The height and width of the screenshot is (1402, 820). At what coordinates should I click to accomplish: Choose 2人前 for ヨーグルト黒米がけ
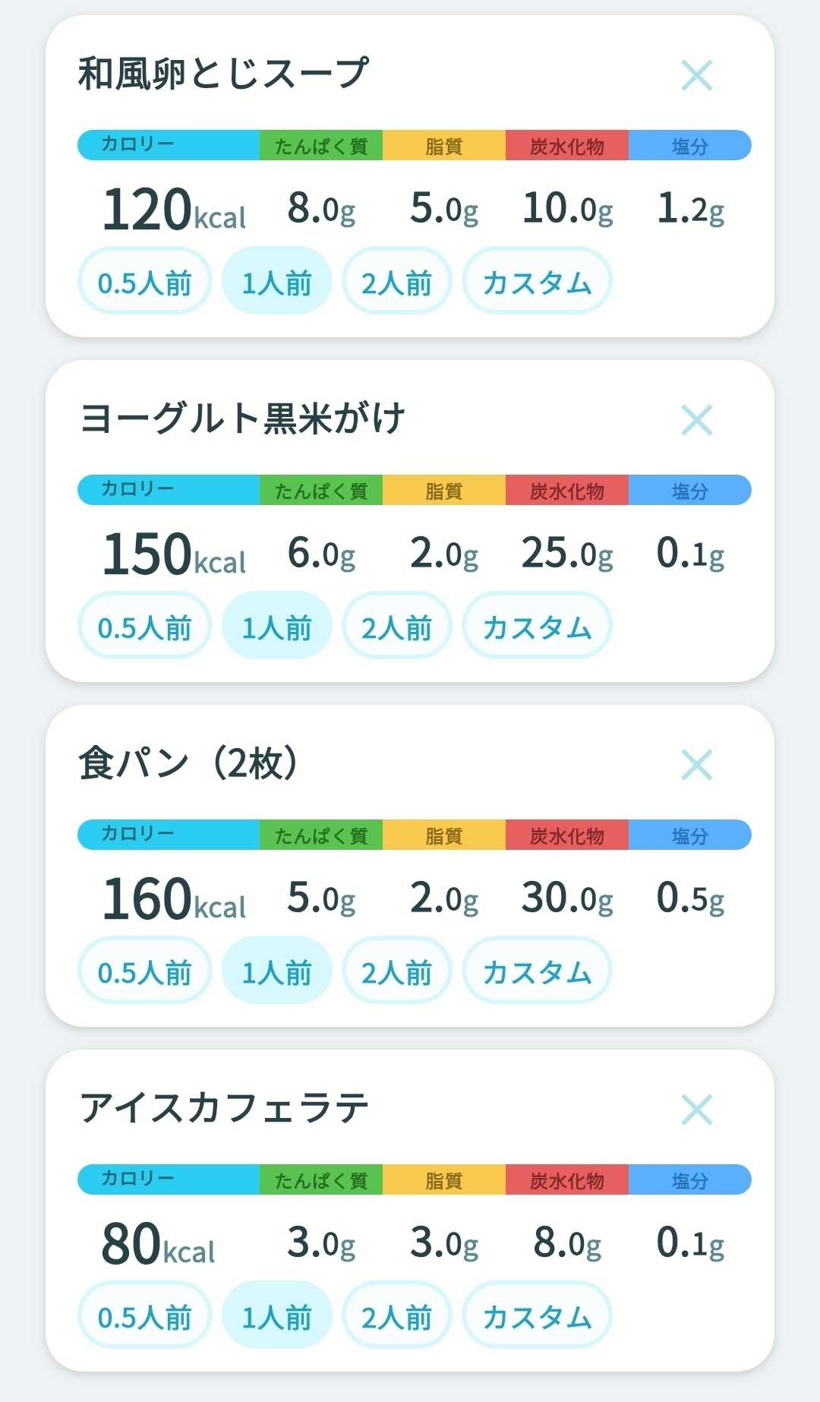click(x=396, y=626)
